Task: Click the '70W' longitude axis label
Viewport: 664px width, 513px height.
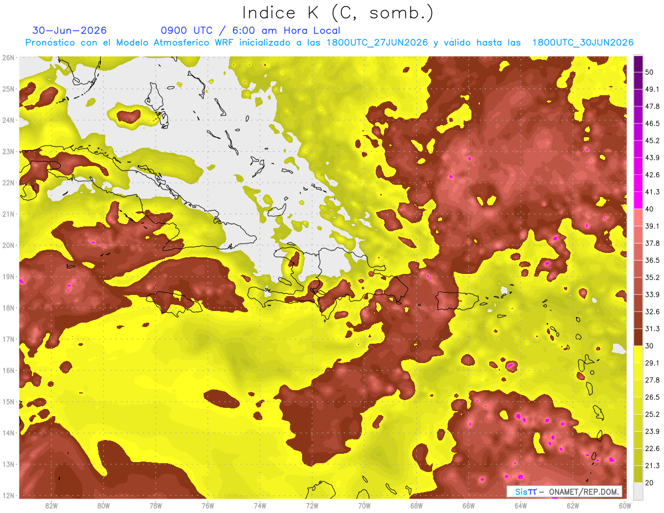Action: (x=364, y=505)
